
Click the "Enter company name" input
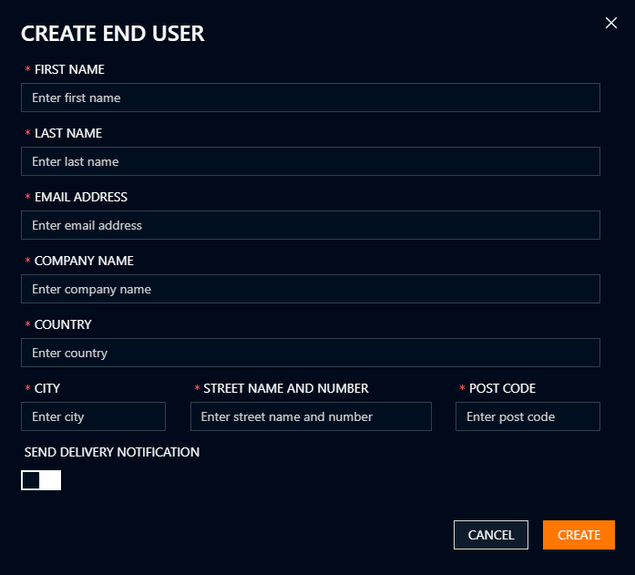pos(310,289)
